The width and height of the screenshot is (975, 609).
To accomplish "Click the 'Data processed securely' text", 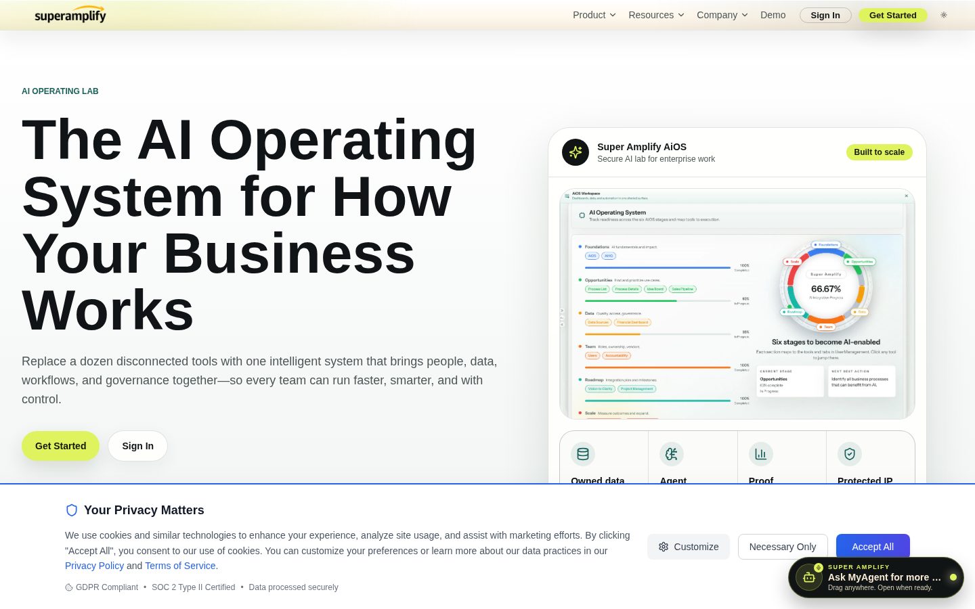I will 293,587.
